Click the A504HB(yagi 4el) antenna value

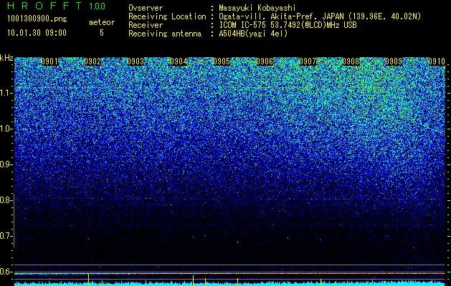point(253,34)
